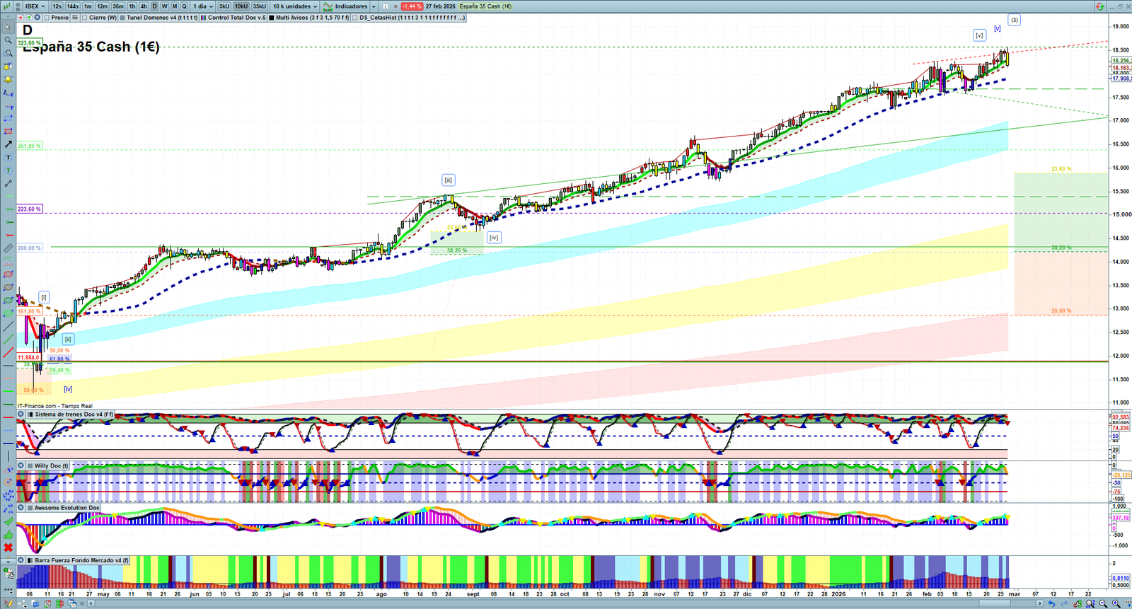Close the Willy Doc indicator panel
The height and width of the screenshot is (609, 1132).
pos(21,465)
